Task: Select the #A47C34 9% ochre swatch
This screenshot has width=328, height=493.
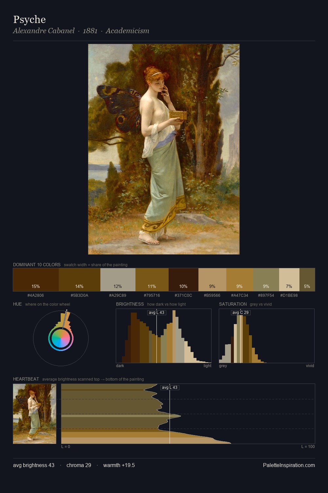Action: click(x=240, y=280)
